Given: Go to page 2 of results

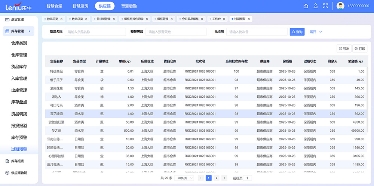Looking at the screenshot, I should click(216, 178).
